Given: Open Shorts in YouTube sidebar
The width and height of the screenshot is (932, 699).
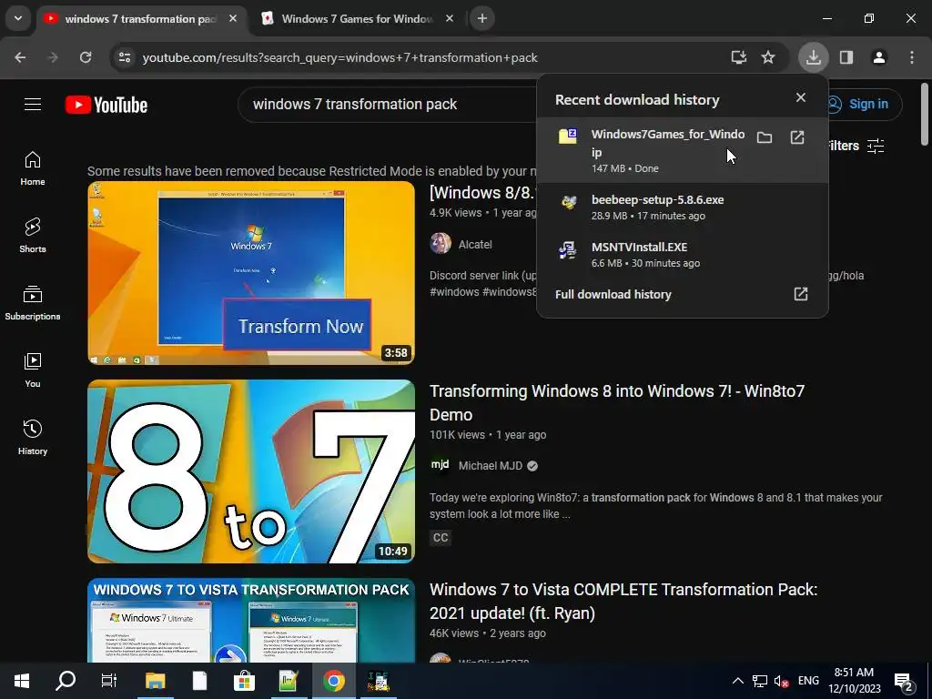Looking at the screenshot, I should coord(33,236).
